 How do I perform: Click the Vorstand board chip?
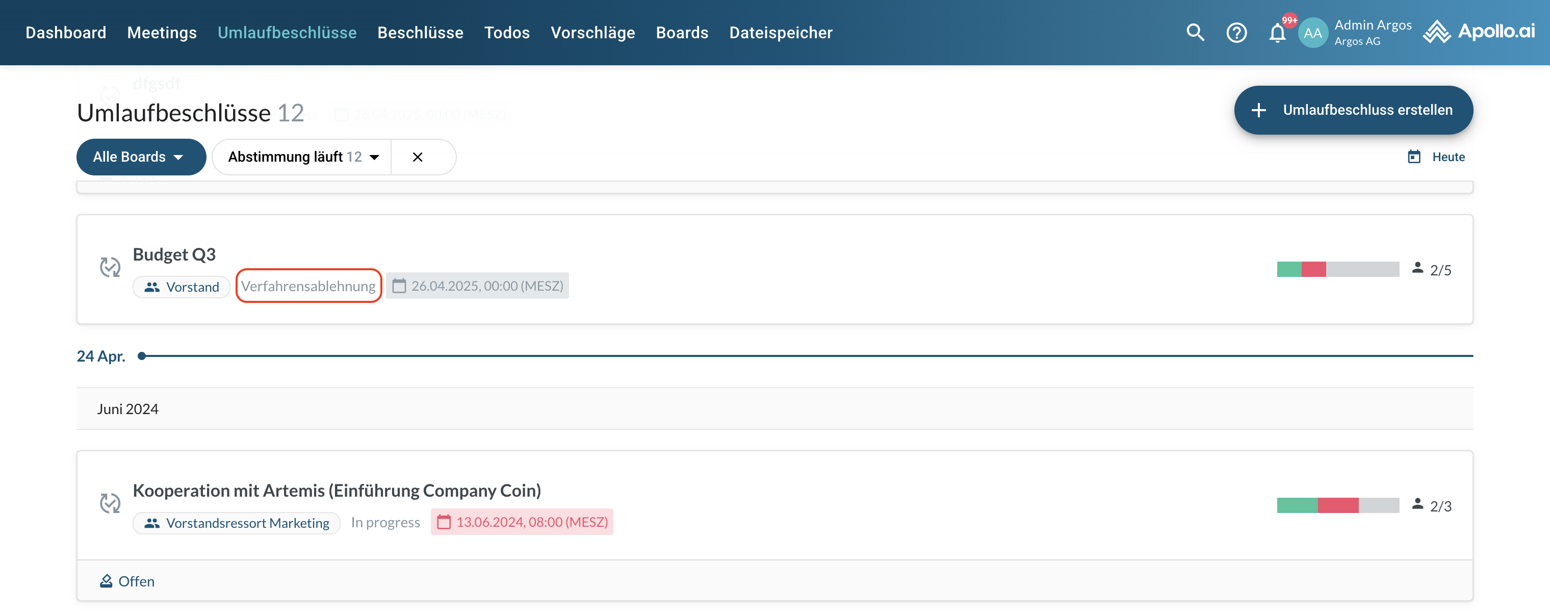[x=181, y=287]
